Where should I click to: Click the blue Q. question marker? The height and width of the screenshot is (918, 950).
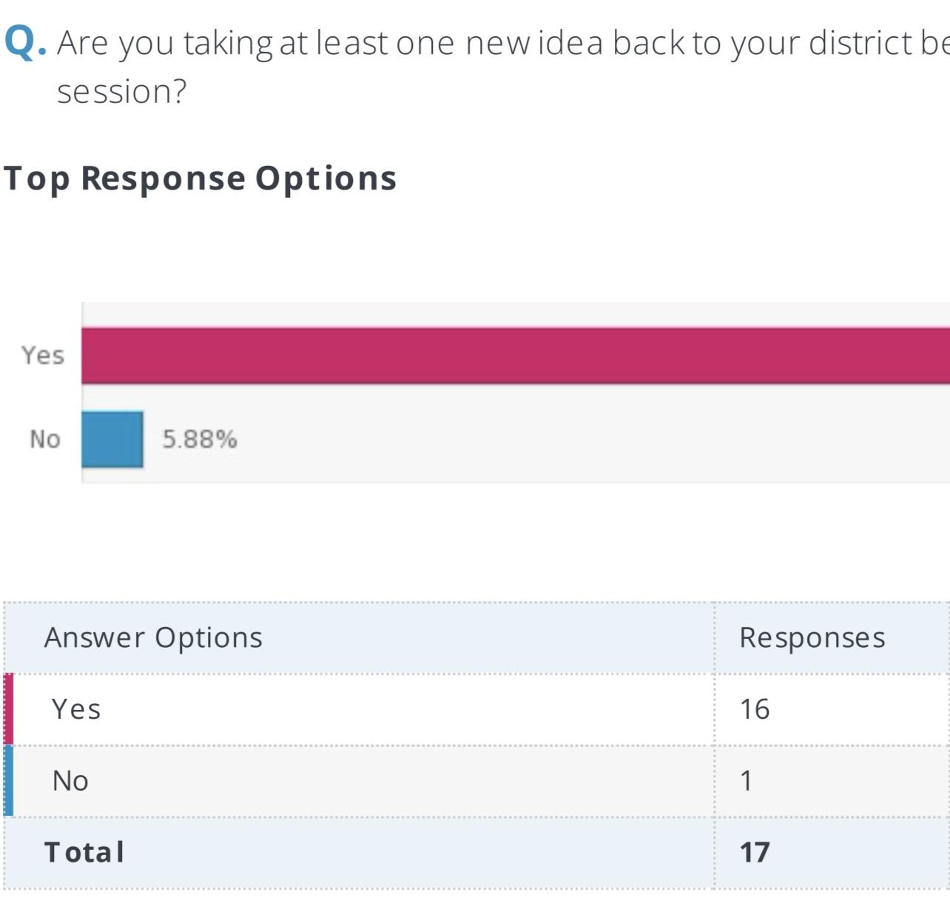click(24, 43)
